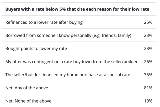Click the 25% value for refinanced buyers
The height and width of the screenshot is (107, 160).
pos(148,22)
